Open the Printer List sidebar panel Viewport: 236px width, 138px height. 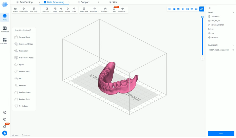pyautogui.click(x=5, y=29)
